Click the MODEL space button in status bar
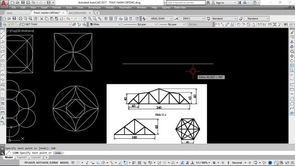The width and height of the screenshot is (295, 166). click(65, 163)
